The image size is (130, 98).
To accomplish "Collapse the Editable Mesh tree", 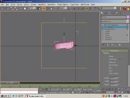I will (x=103, y=29).
